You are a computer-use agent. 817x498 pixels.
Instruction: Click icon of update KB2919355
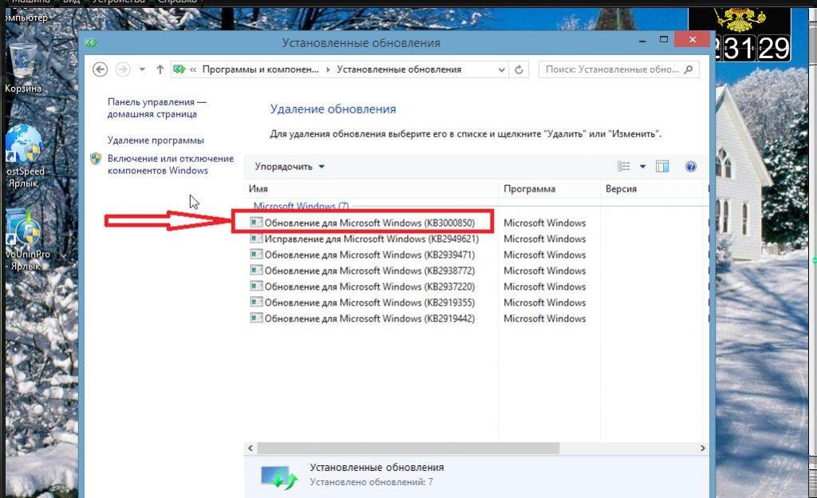(x=256, y=302)
